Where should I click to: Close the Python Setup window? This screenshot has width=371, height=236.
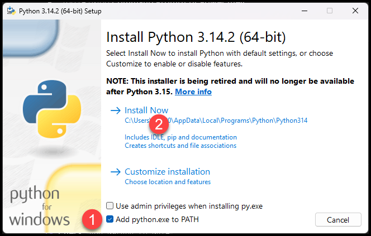pyautogui.click(x=356, y=11)
